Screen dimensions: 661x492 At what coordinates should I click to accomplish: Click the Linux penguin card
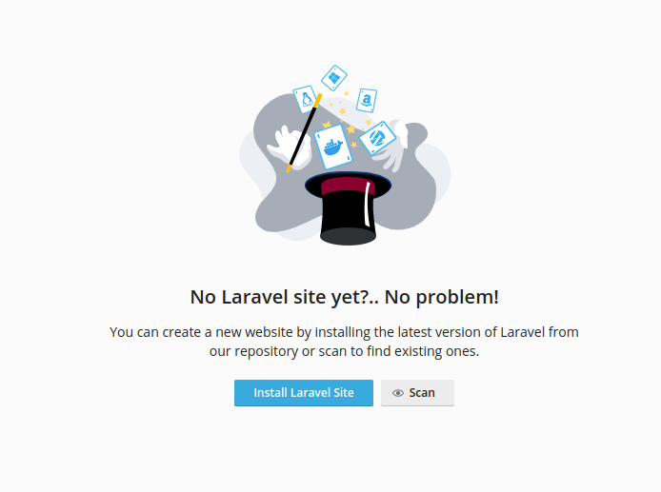tap(305, 99)
